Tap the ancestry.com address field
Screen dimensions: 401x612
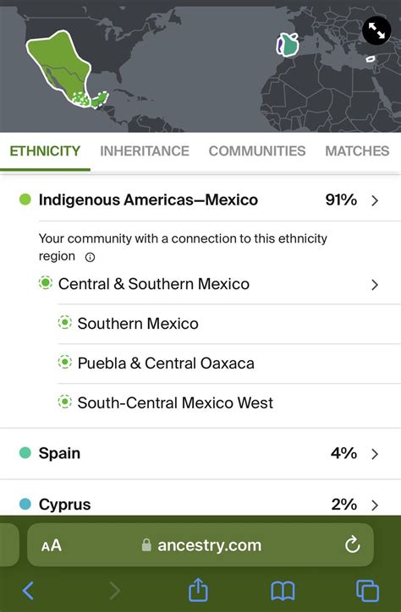(200, 545)
